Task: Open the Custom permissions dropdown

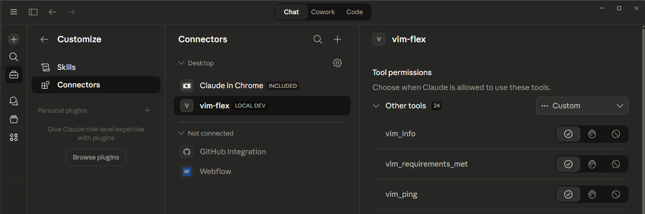Action: [x=582, y=106]
